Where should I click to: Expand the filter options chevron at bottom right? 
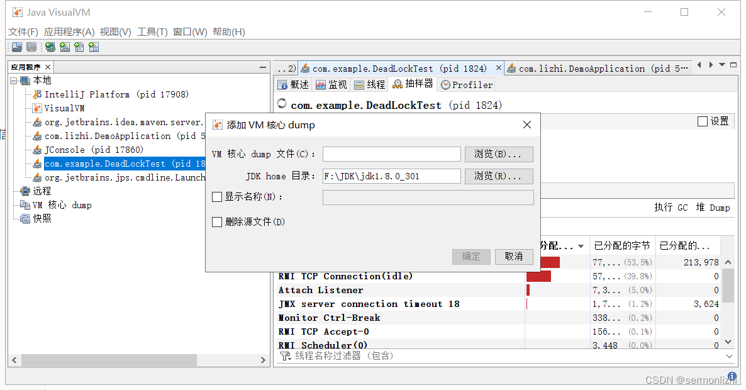coord(730,356)
